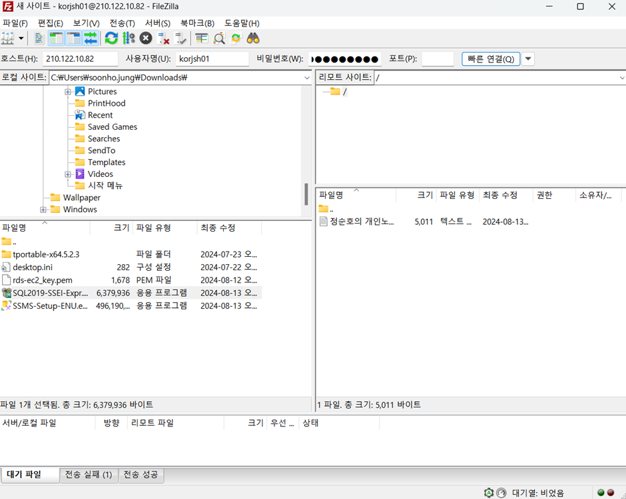
Task: Click the 빠른 연결(Q) button
Action: pyautogui.click(x=491, y=59)
